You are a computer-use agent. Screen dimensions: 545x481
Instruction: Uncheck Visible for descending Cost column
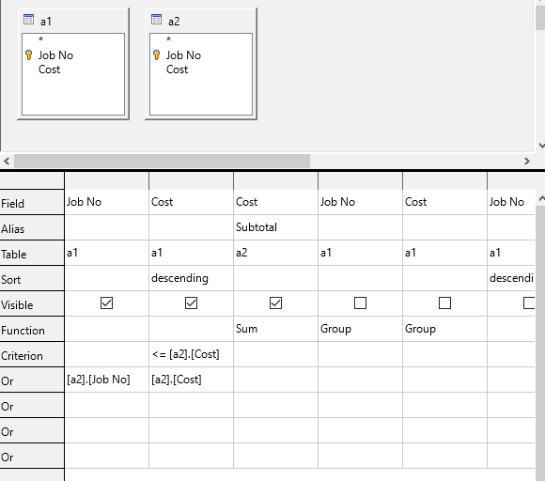click(x=191, y=303)
